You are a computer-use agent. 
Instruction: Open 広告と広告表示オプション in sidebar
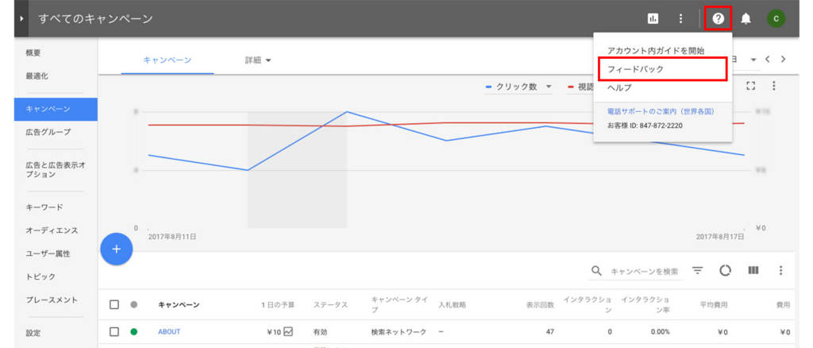(x=56, y=169)
